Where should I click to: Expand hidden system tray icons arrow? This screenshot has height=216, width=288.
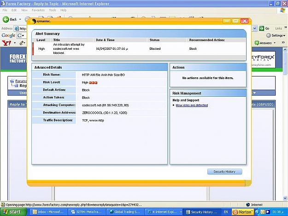click(257, 212)
